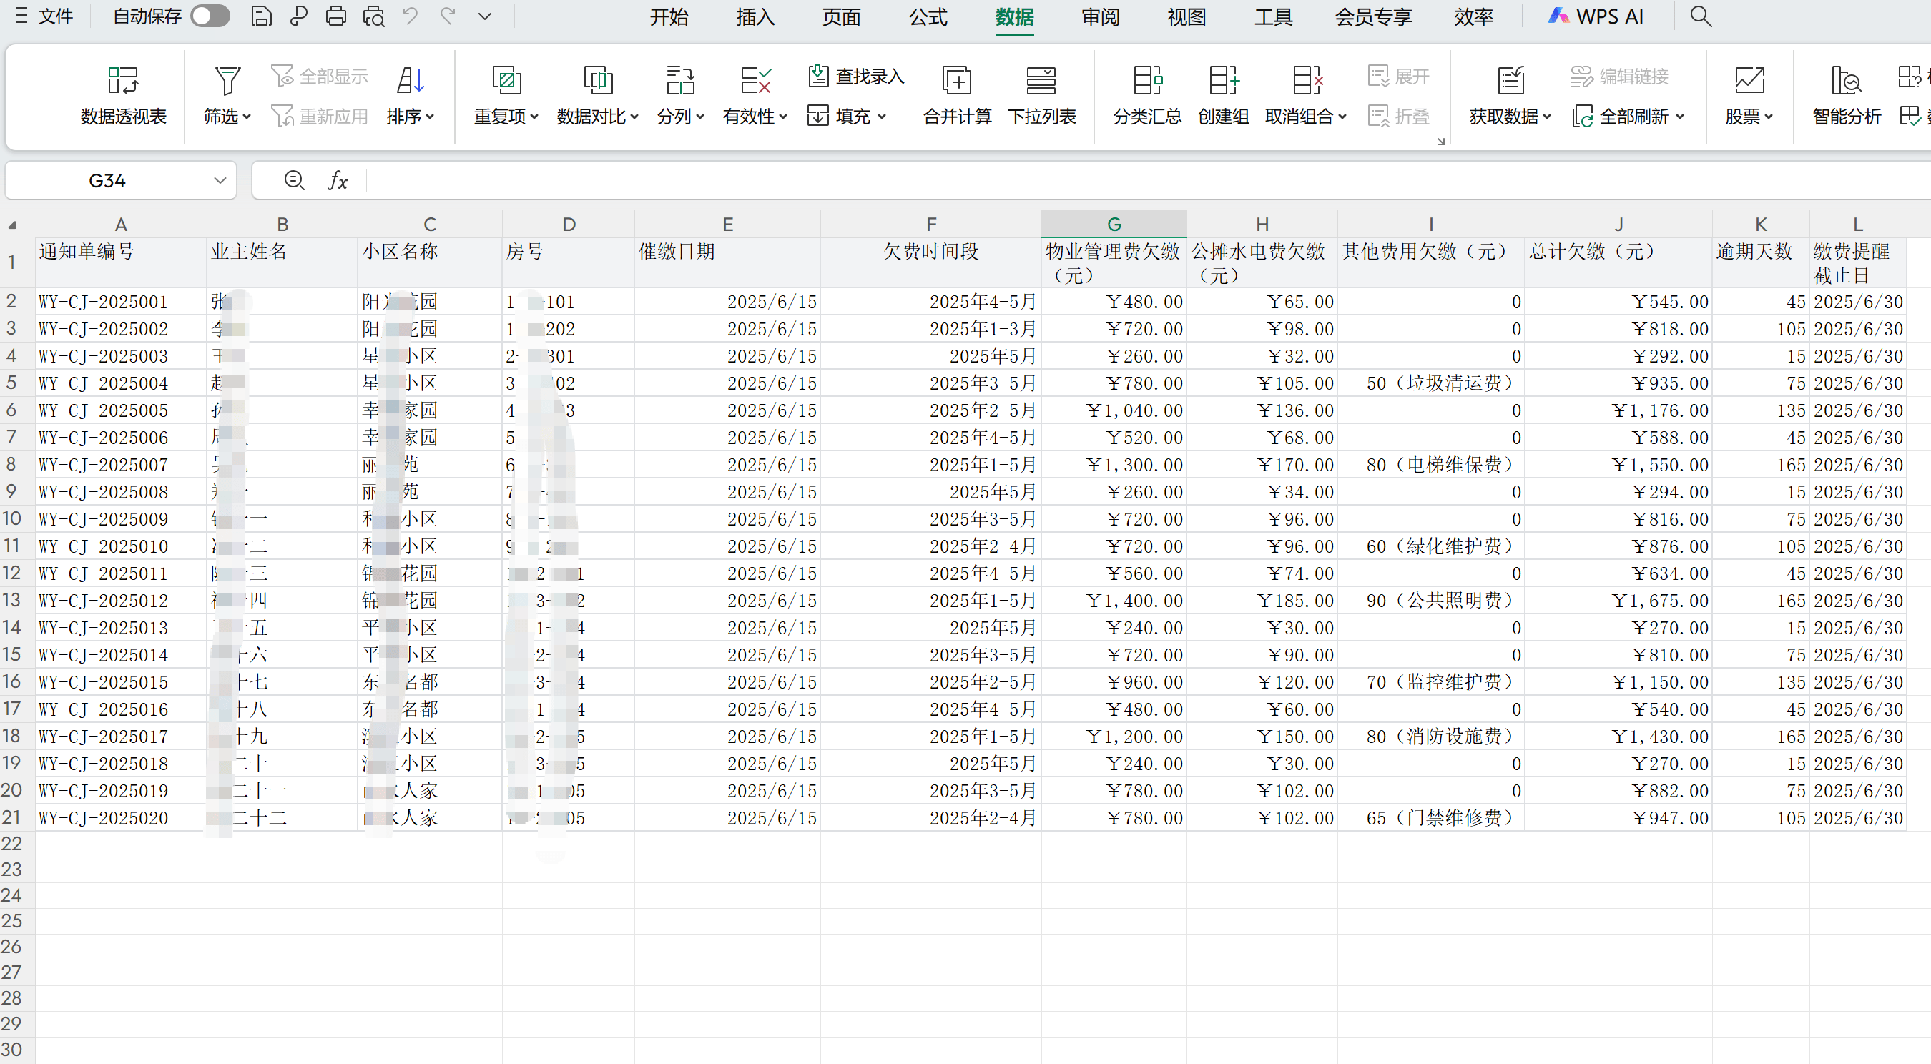The image size is (1931, 1064).
Task: Switch to the Formulas (公式) tab
Action: [928, 16]
